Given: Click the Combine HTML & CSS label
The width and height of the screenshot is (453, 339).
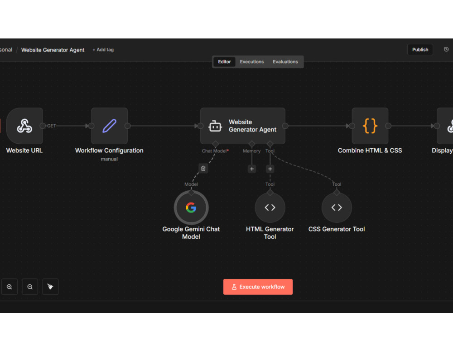Looking at the screenshot, I should pos(370,151).
